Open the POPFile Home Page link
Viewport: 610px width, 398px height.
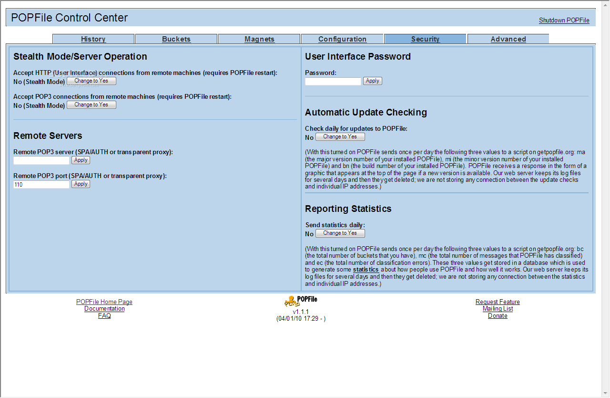(x=104, y=302)
